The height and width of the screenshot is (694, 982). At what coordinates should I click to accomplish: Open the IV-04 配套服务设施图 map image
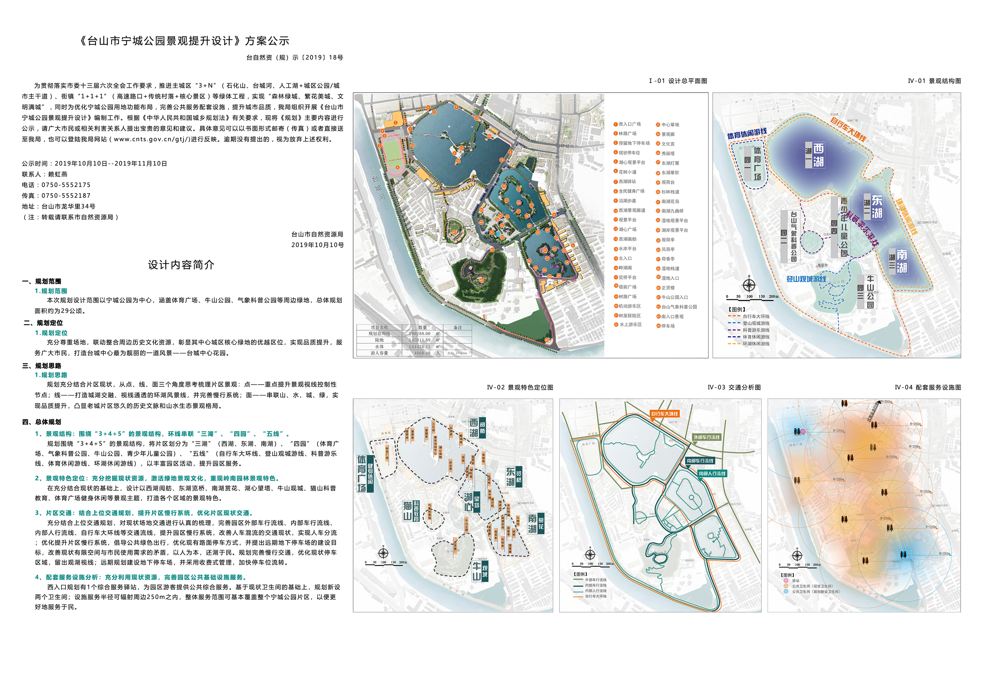click(864, 505)
